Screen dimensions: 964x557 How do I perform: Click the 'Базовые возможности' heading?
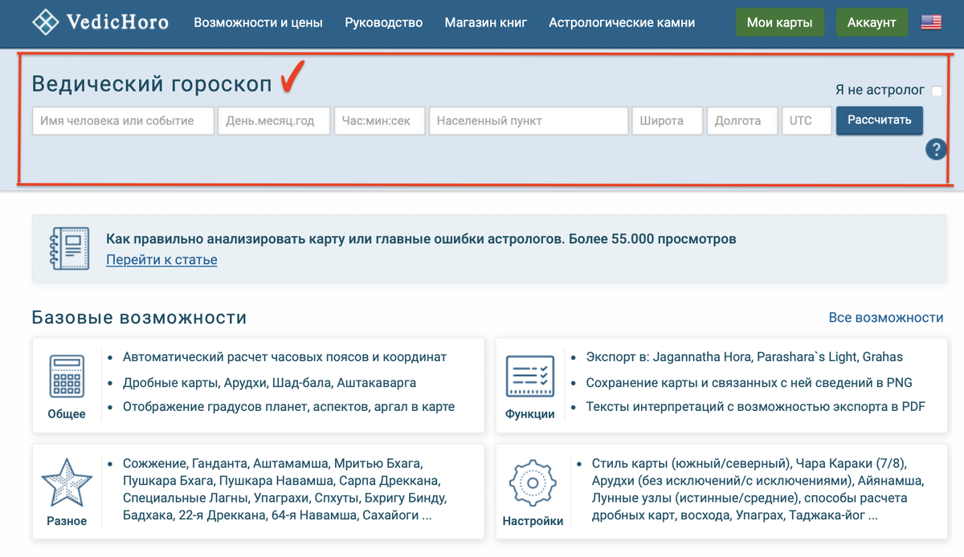(x=139, y=318)
